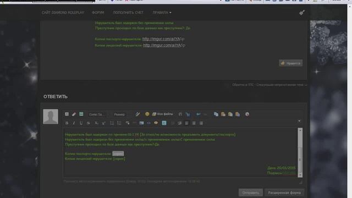Open the Special BBCode tool

[81, 114]
